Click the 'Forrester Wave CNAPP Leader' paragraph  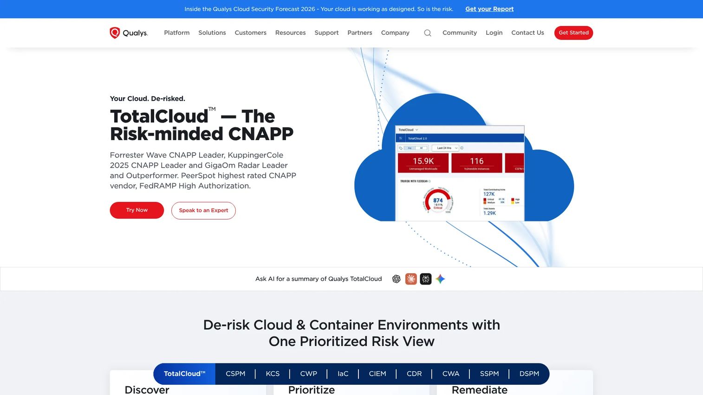point(203,170)
